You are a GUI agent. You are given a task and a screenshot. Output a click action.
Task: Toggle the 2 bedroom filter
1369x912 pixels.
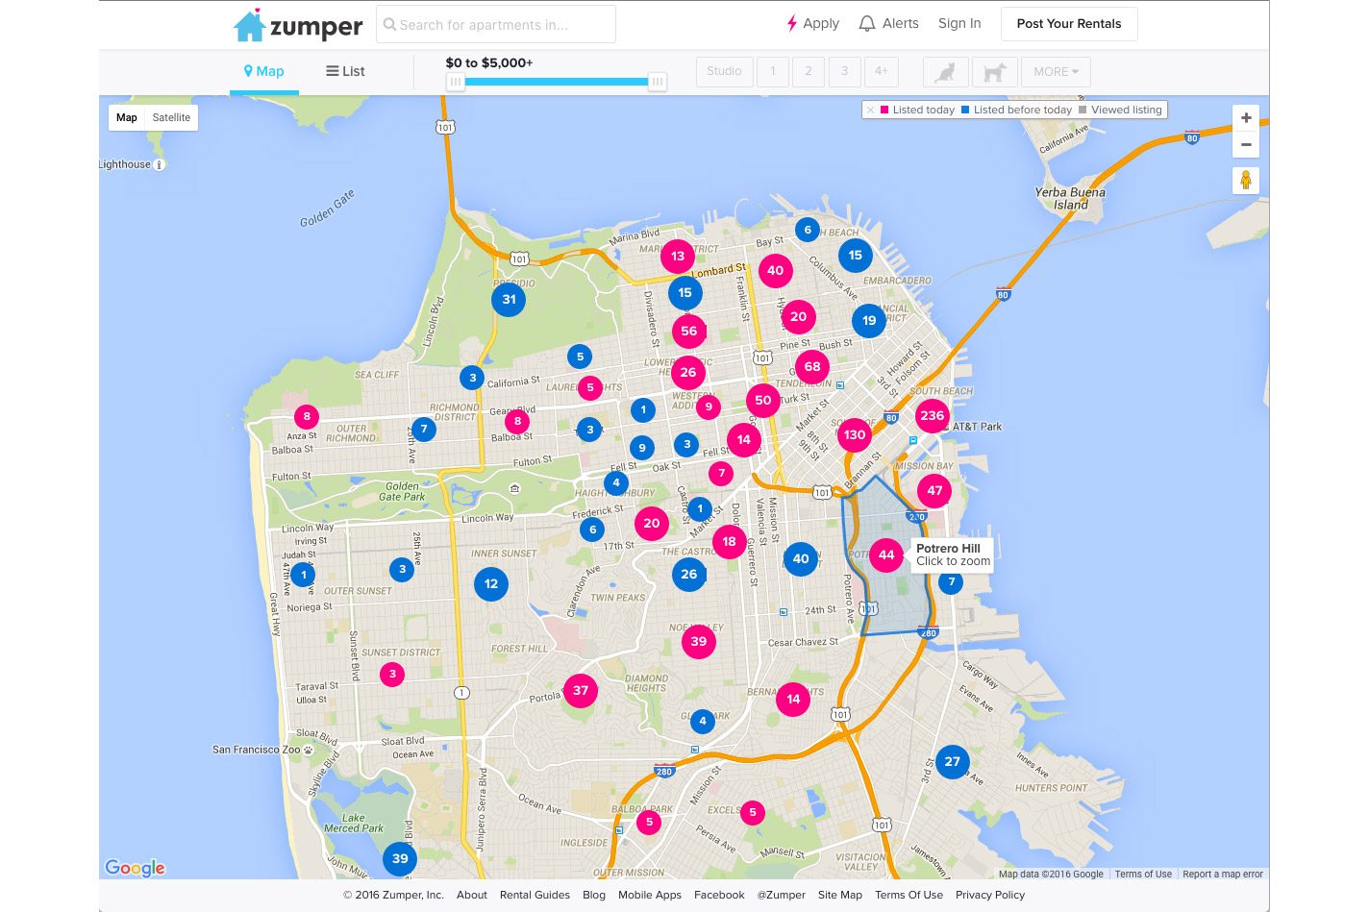pos(809,71)
